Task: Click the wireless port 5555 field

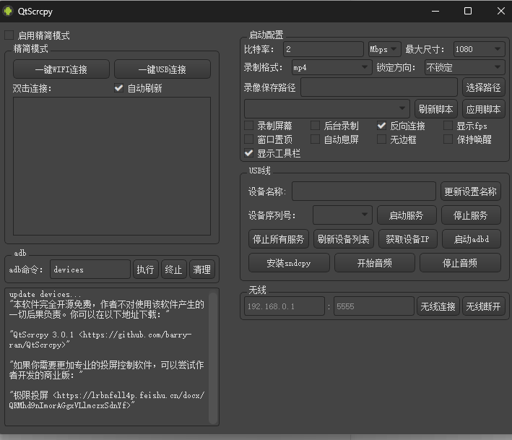Action: click(374, 306)
